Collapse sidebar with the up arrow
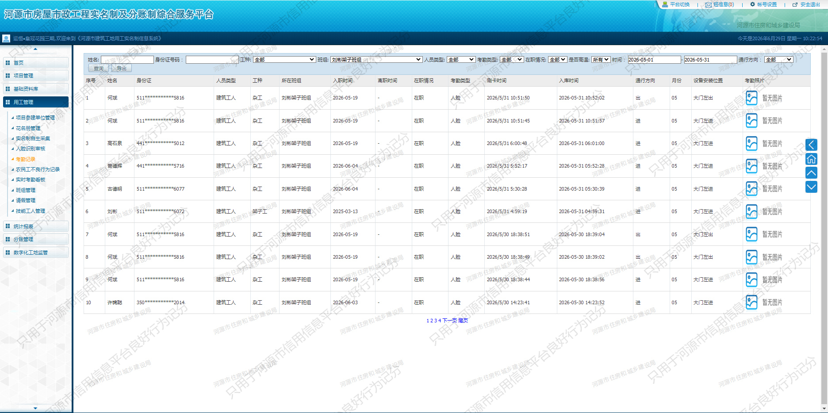Image resolution: width=828 pixels, height=413 pixels. click(x=35, y=49)
